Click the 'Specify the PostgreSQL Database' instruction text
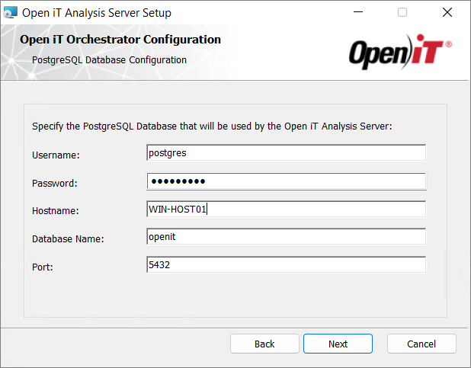Image resolution: width=471 pixels, height=368 pixels. tap(212, 126)
